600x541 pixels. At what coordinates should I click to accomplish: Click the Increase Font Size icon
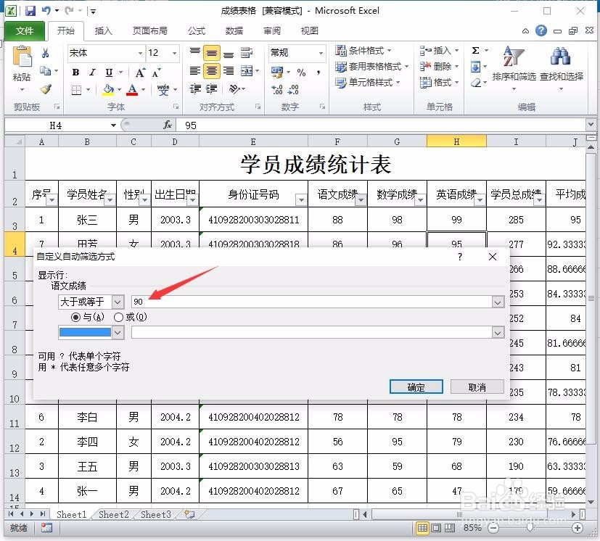140,73
